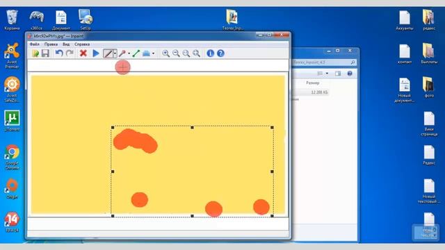
Task: Click the Open image icon in Inpaint toolbar
Action: (x=35, y=53)
